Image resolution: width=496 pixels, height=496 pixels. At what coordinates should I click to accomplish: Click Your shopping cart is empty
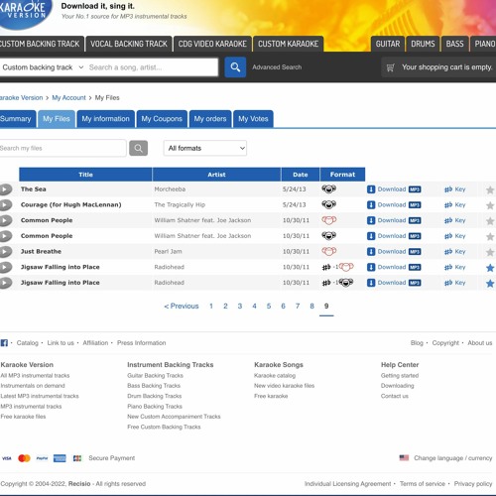click(x=447, y=67)
